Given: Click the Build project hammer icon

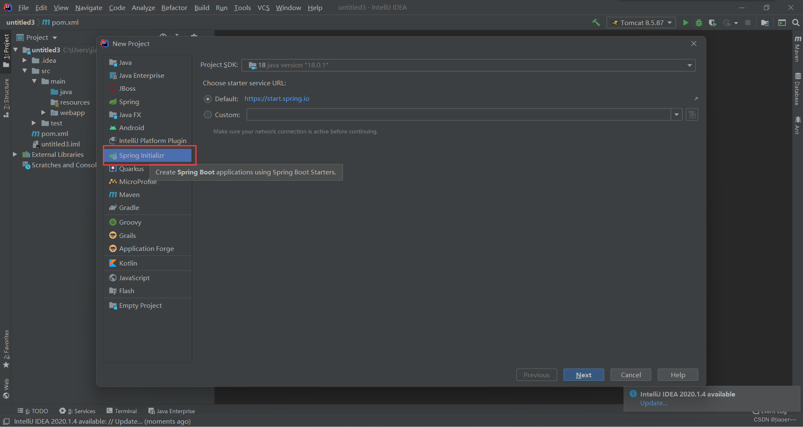Looking at the screenshot, I should [x=596, y=23].
